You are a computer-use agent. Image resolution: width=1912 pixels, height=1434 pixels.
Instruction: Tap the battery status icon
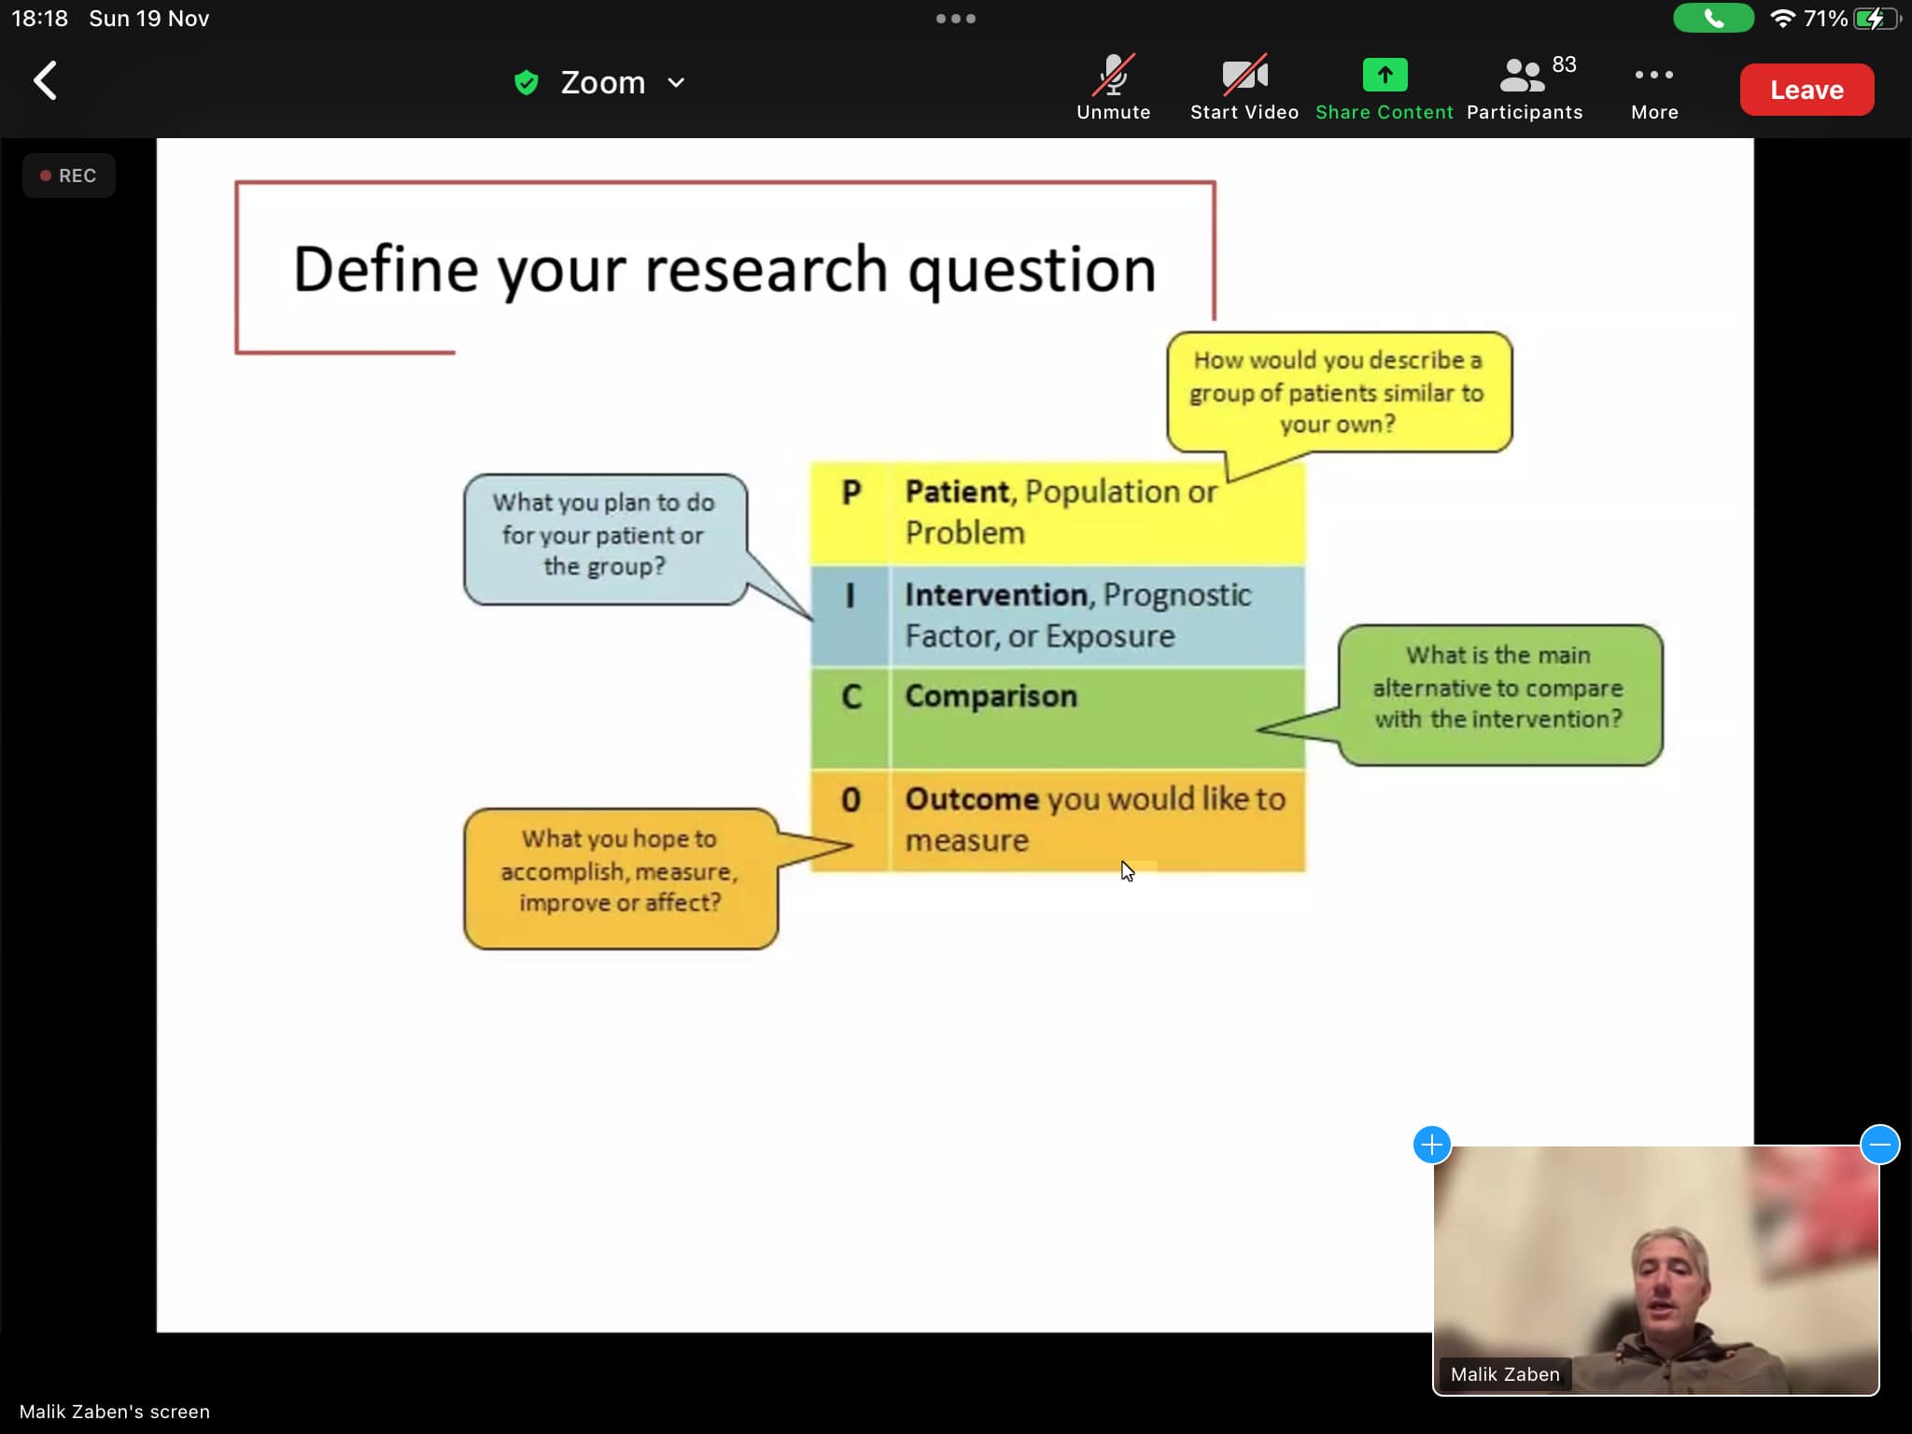tap(1877, 19)
